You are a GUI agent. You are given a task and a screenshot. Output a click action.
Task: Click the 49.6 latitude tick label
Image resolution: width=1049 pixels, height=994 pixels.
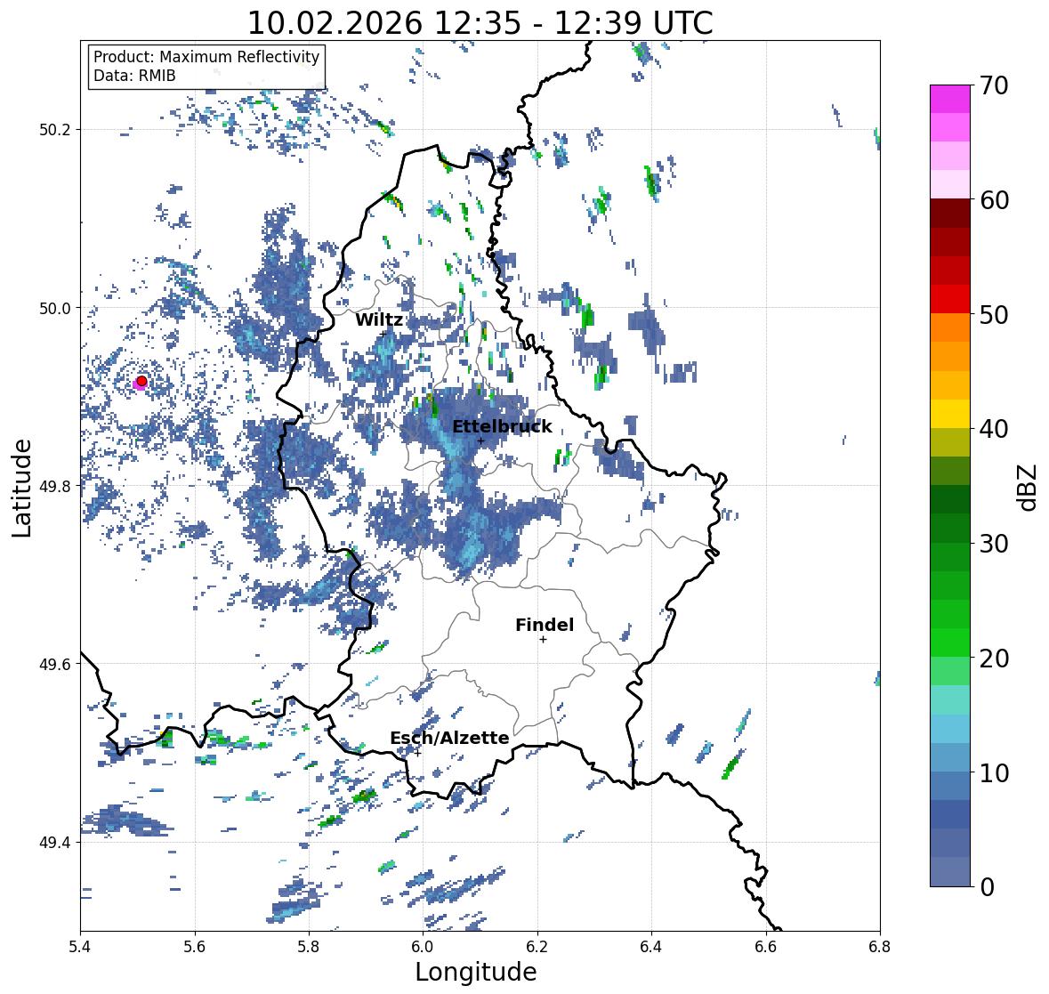coord(55,664)
